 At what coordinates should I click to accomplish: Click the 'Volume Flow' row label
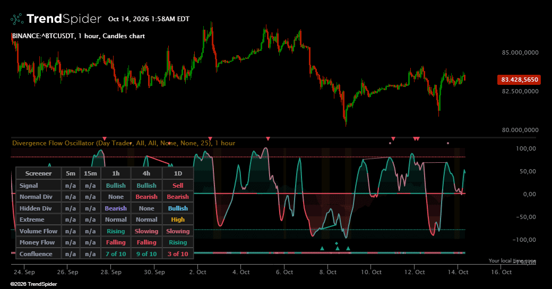[x=38, y=231]
